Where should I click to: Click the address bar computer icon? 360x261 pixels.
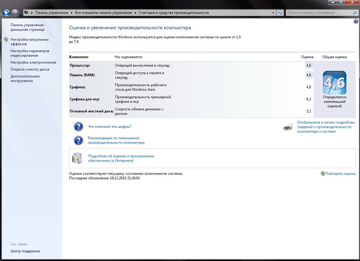[x=26, y=12]
